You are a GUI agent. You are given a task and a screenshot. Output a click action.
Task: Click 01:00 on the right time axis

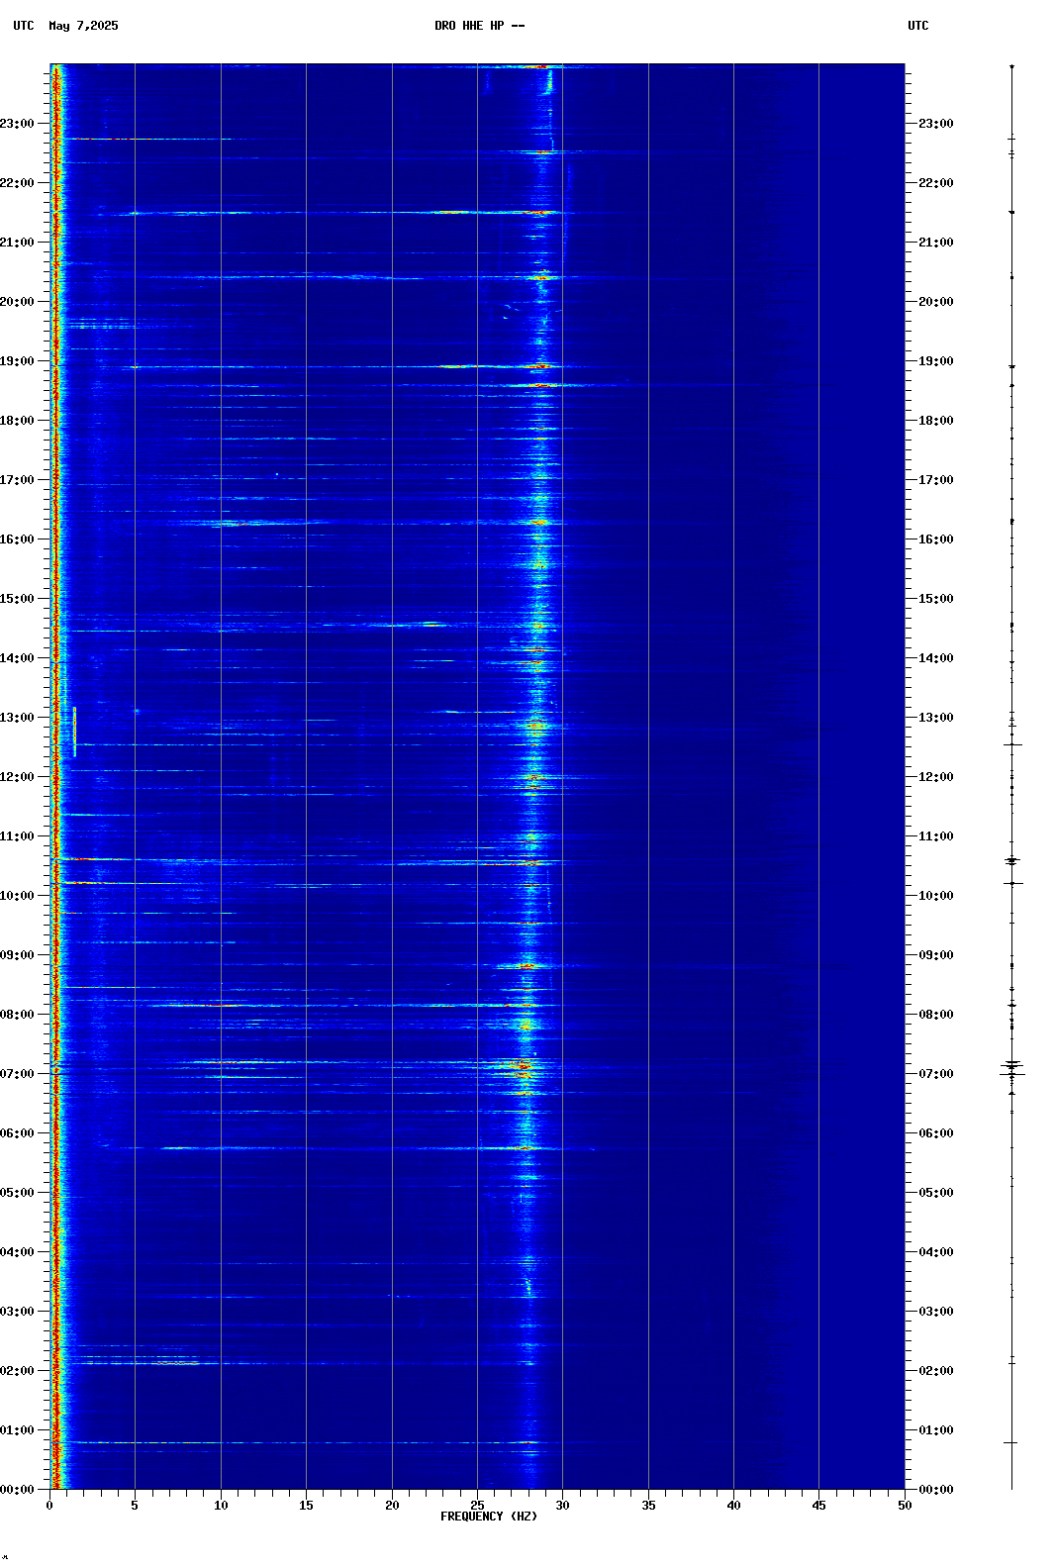click(936, 1430)
